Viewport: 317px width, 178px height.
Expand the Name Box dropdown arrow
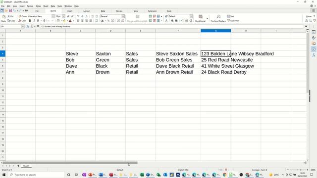[23, 26]
